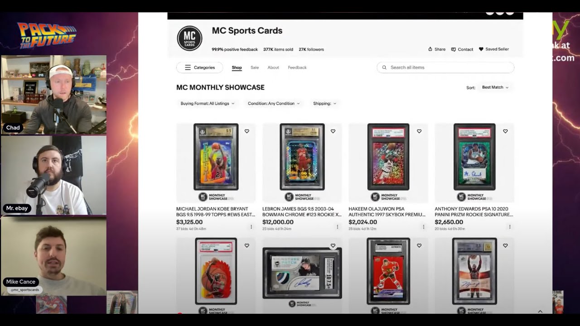Open LeBron James BGS 9.5 2003-04 listing title
Viewport: 580px width, 326px height.
[302, 212]
